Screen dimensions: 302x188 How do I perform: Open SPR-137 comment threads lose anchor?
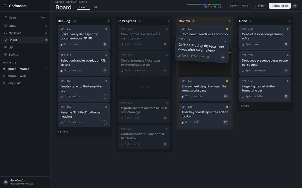pos(205,30)
